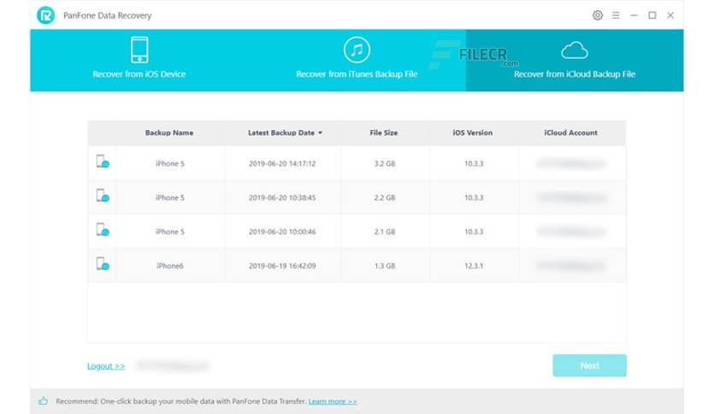
Task: Click the Next button
Action: tap(589, 365)
